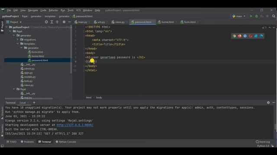Screen dimensions: 277x155
Task: Open the main run configuration dropdown
Action: (x=239, y=16)
